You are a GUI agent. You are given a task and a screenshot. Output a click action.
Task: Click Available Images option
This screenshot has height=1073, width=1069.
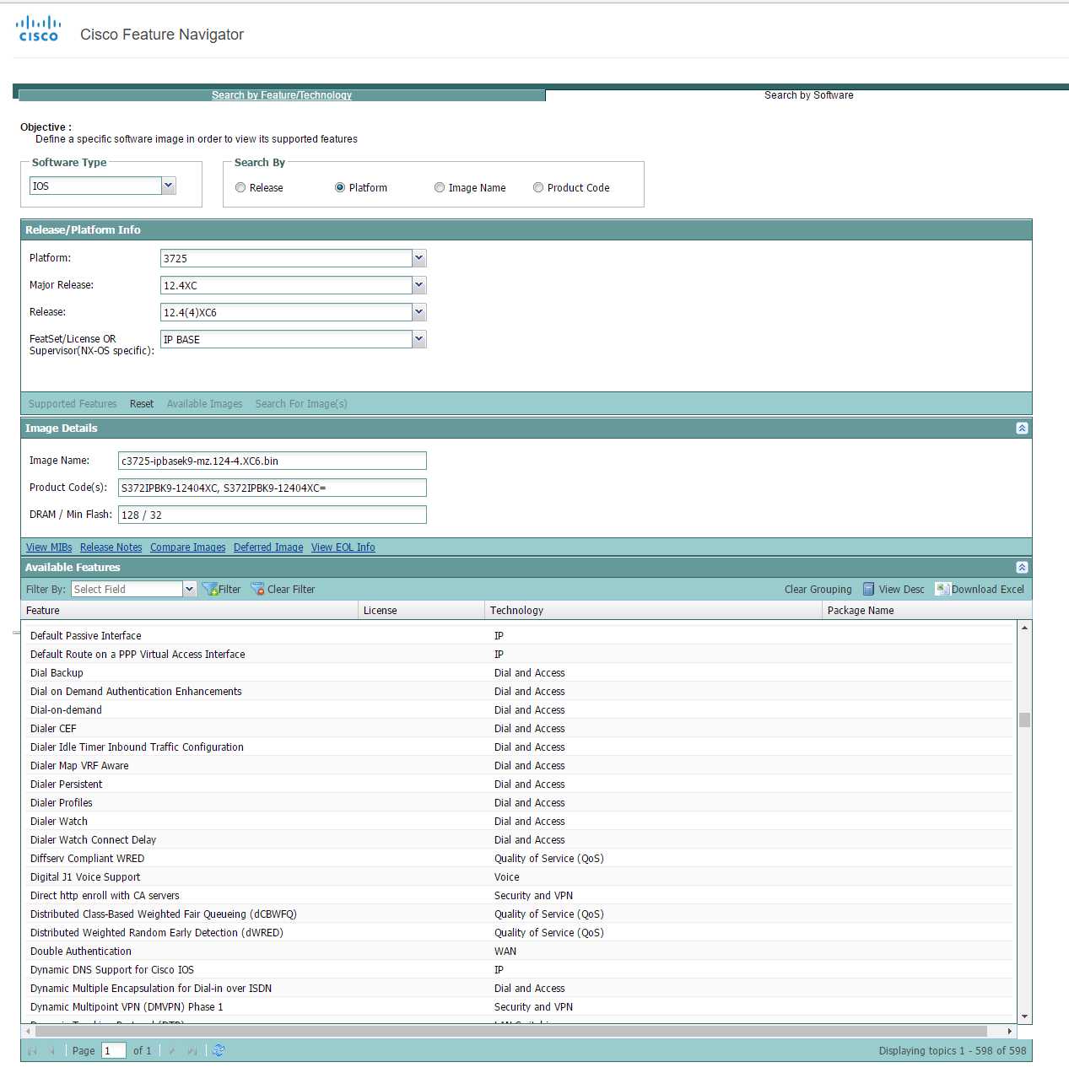point(204,404)
